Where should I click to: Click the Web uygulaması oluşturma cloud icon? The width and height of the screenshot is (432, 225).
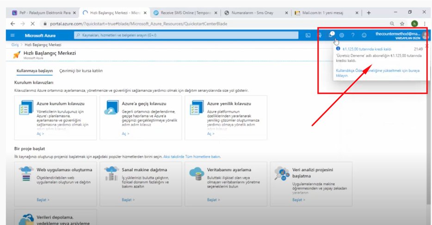(26, 174)
